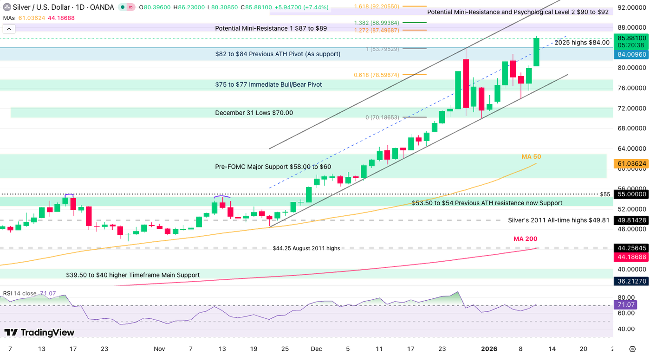Click the bar countdown timer 05:20:38
Image resolution: width=650 pixels, height=355 pixels.
(x=631, y=45)
